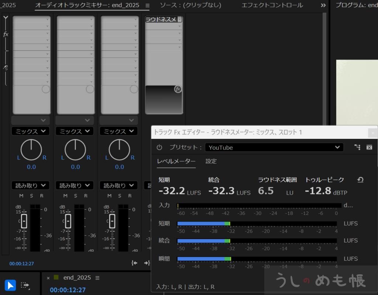Viewport: 378px width, 295px height.
Task: Toggle the loudness meter effect power button
Action: tap(159, 147)
